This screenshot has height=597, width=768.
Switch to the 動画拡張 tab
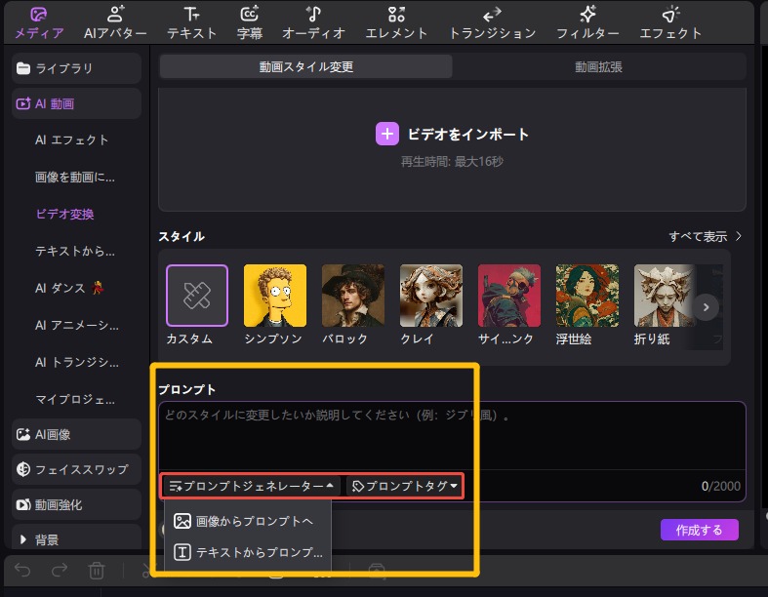598,67
